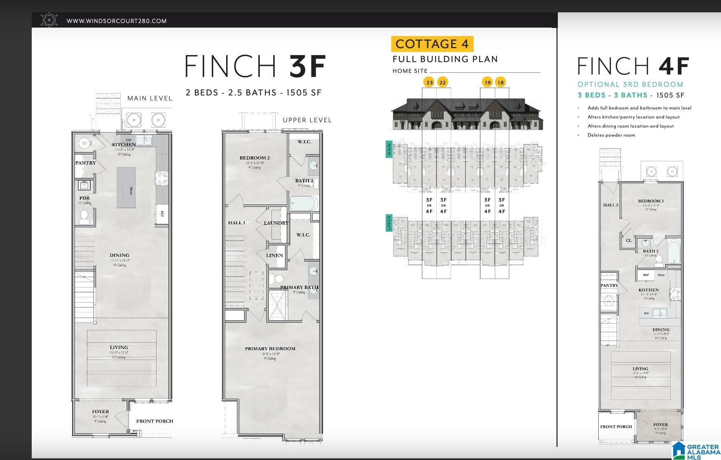Select home site badge 19
Screen dimensions: 721x460
point(487,82)
